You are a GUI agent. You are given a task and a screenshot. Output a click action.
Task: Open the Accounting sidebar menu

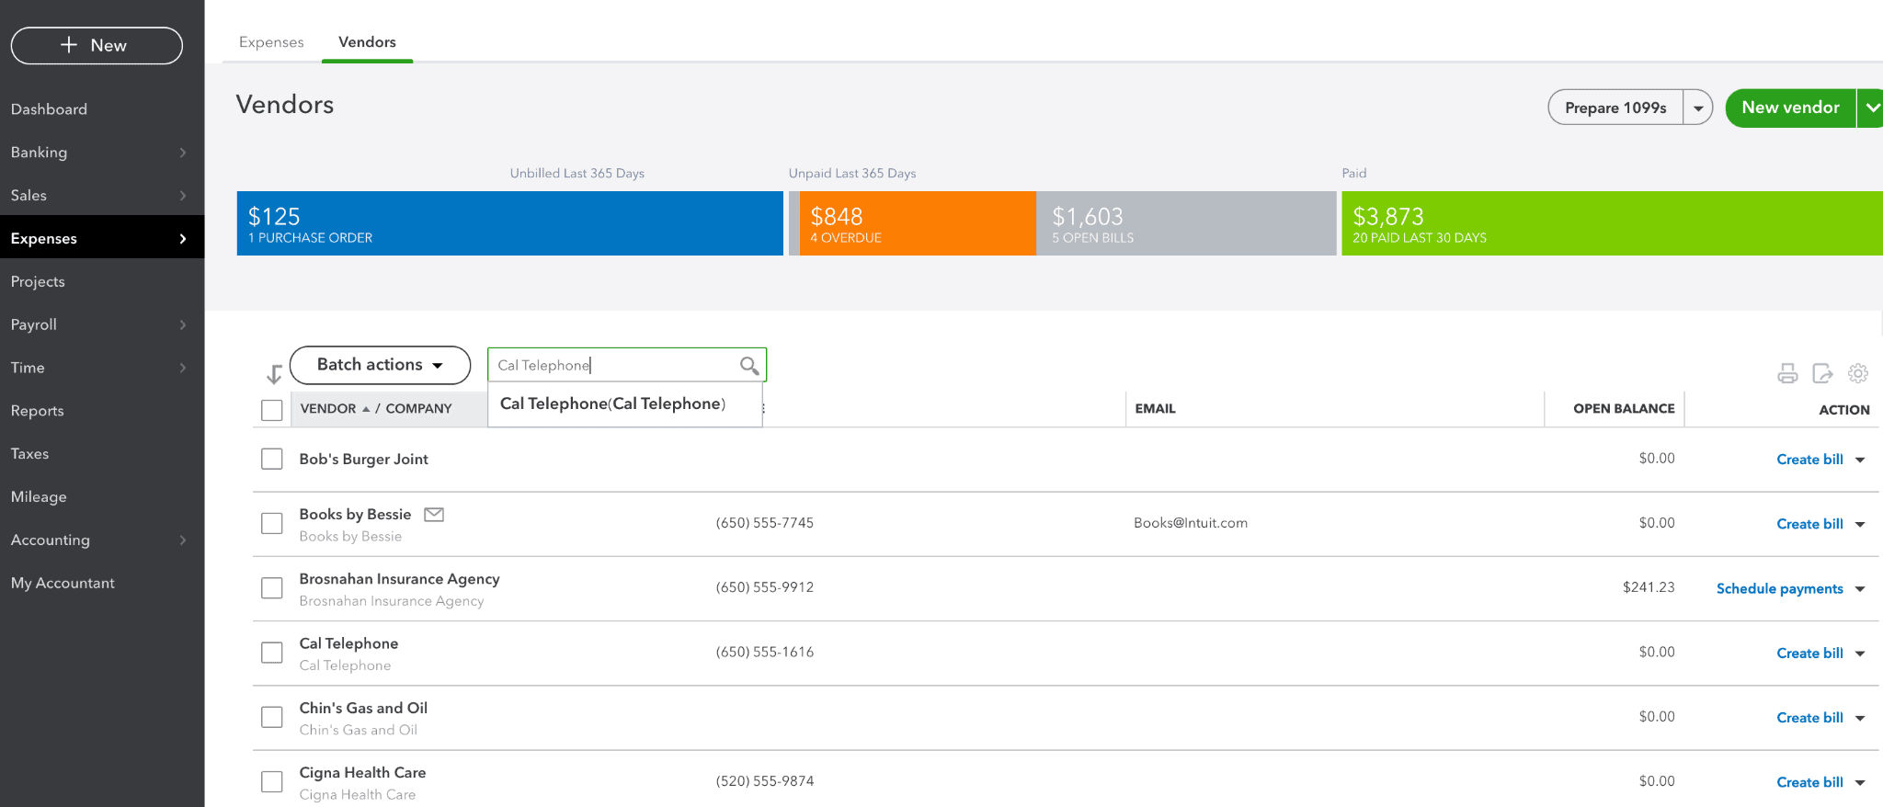coord(102,540)
